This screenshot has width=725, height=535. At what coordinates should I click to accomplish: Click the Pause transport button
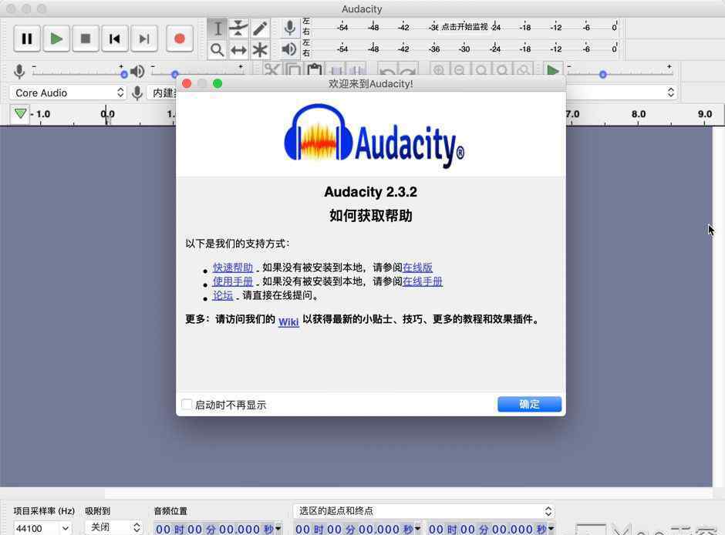(x=27, y=39)
